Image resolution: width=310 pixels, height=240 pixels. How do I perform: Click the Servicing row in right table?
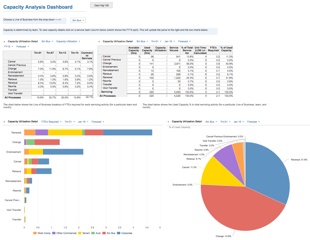click(107, 92)
